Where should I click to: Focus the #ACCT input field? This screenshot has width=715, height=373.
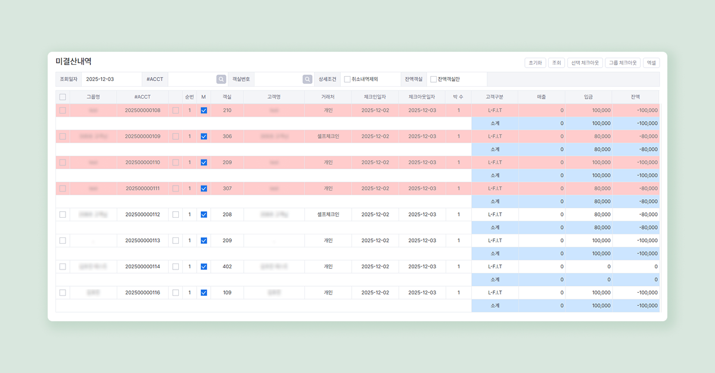[191, 79]
